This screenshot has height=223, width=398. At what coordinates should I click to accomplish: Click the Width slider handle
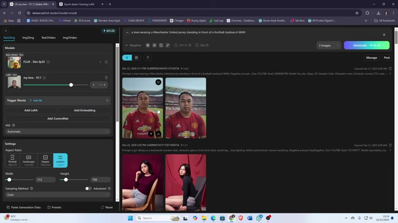tap(9, 179)
